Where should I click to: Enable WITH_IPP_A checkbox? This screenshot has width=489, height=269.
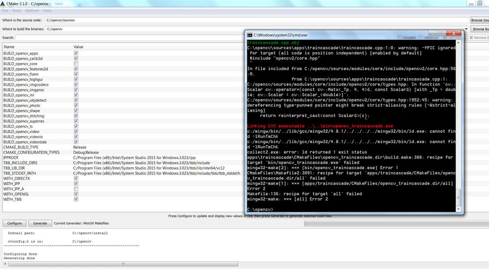[76, 189]
